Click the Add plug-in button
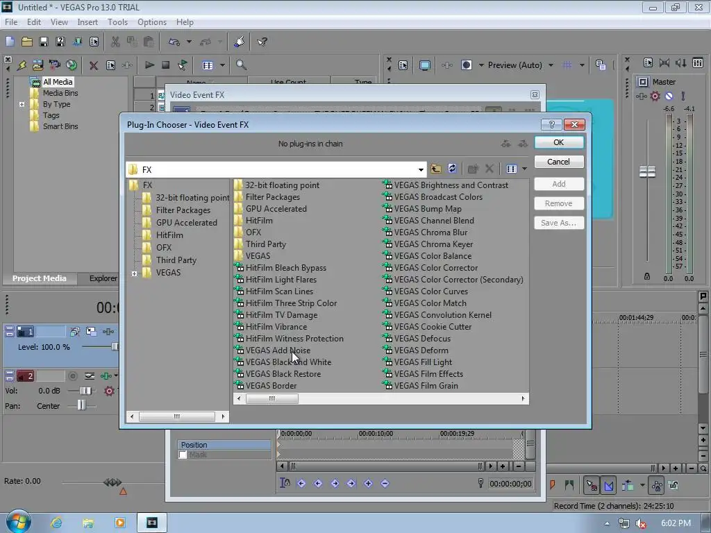711x533 pixels. 559,184
